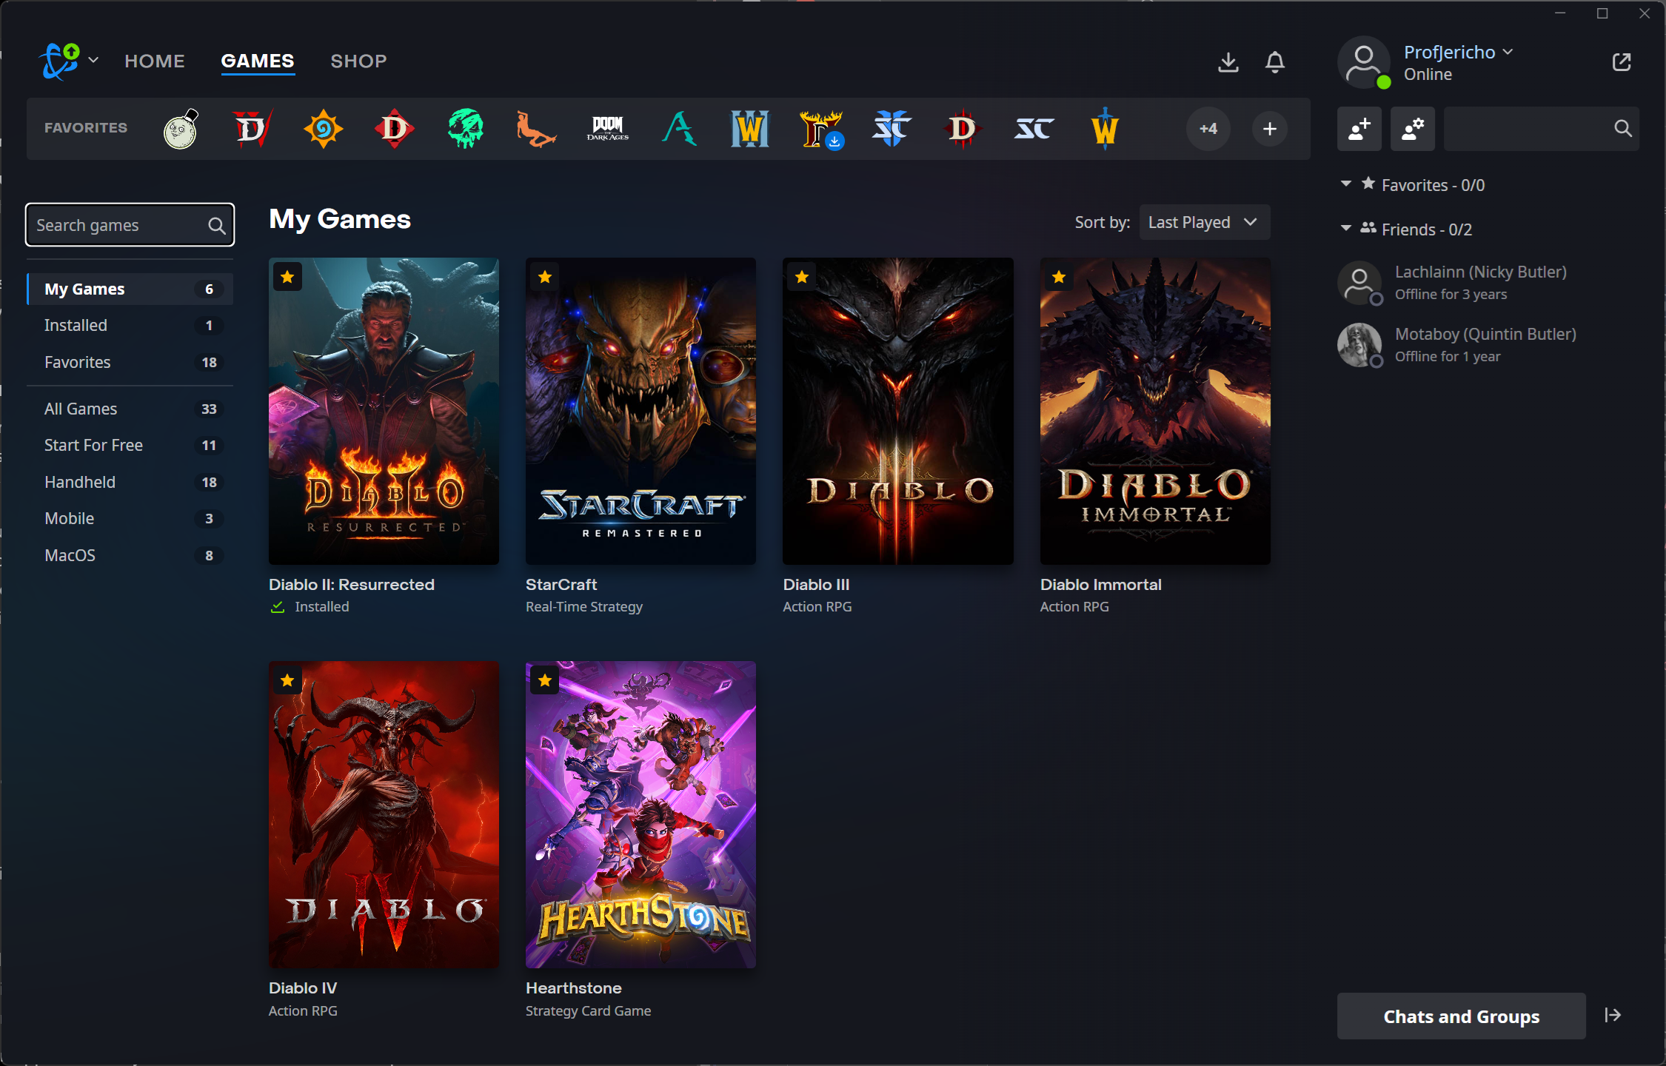Collapse the Friends 0/2 group
Viewport: 1666px width, 1066px height.
coord(1346,228)
